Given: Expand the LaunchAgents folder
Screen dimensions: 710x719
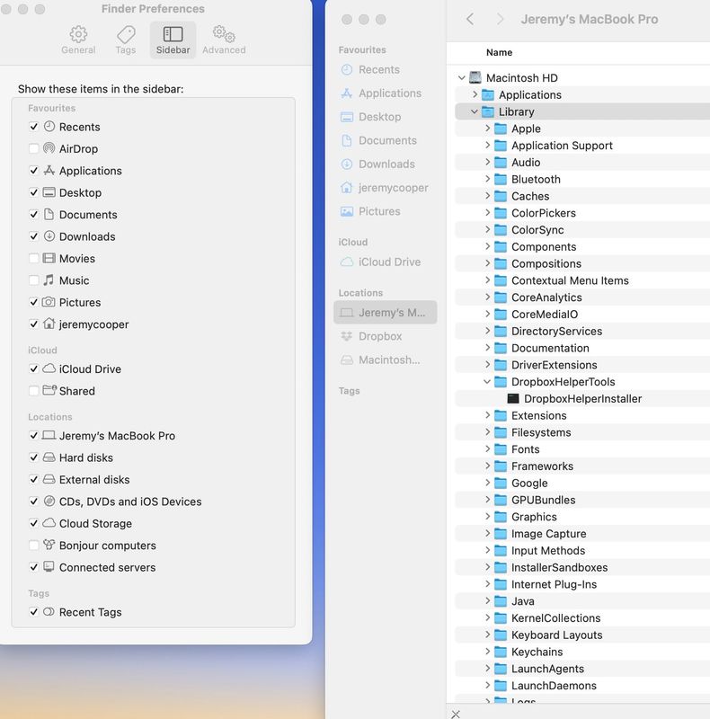Looking at the screenshot, I should pos(487,669).
